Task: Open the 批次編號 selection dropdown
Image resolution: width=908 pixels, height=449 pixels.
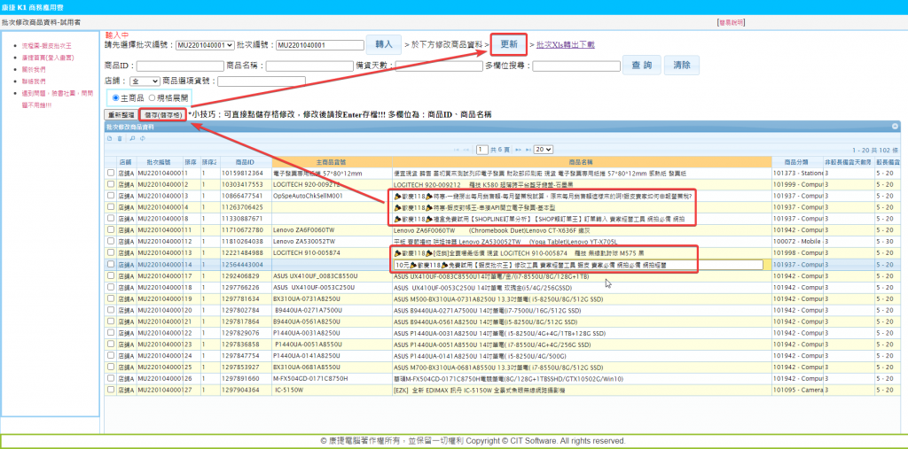Action: pyautogui.click(x=204, y=43)
